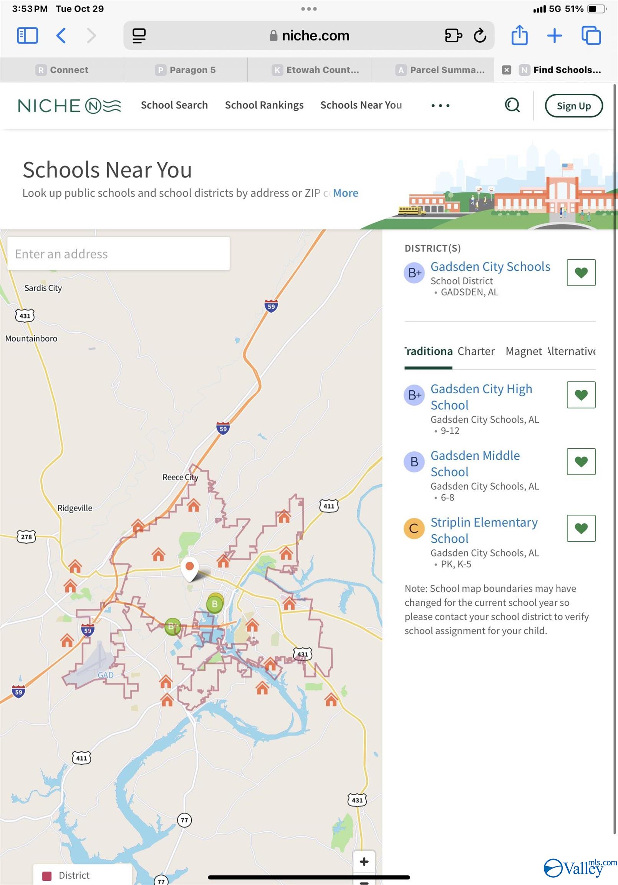Viewport: 618px width, 885px height.
Task: Favorite Gadsden Middle School
Action: pyautogui.click(x=581, y=461)
